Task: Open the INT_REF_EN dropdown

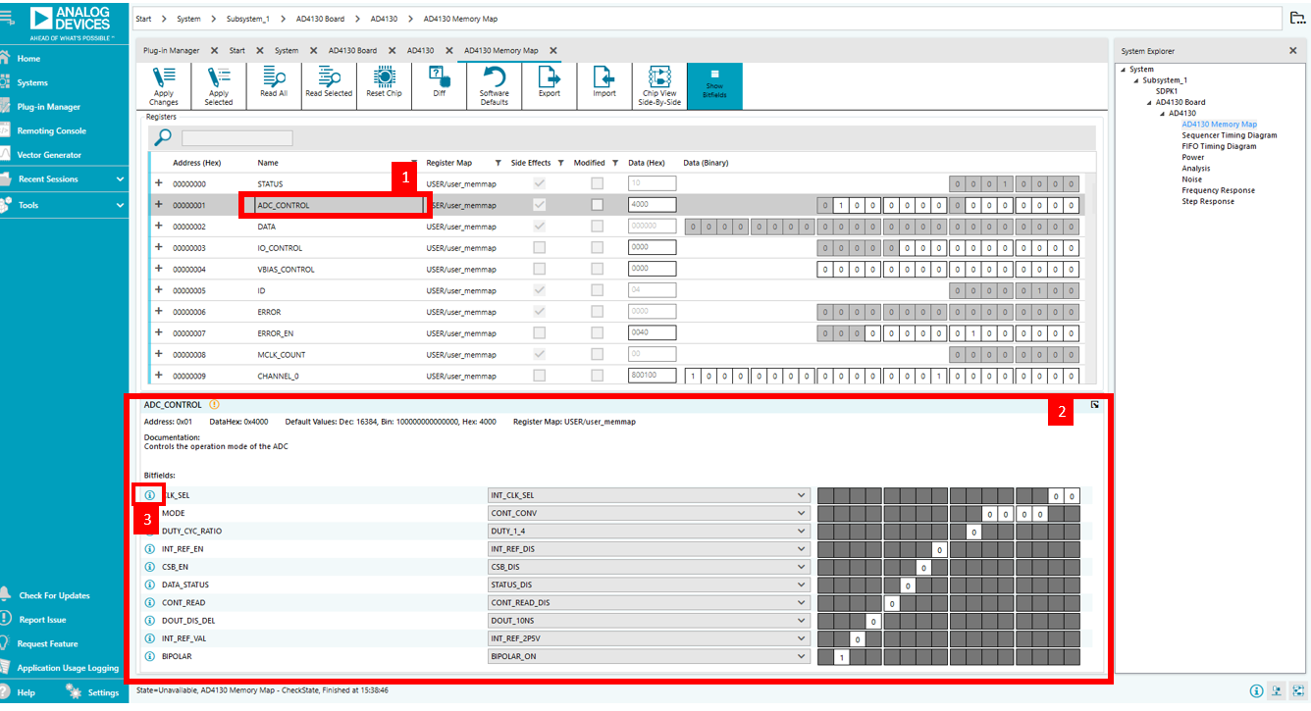Action: (648, 549)
